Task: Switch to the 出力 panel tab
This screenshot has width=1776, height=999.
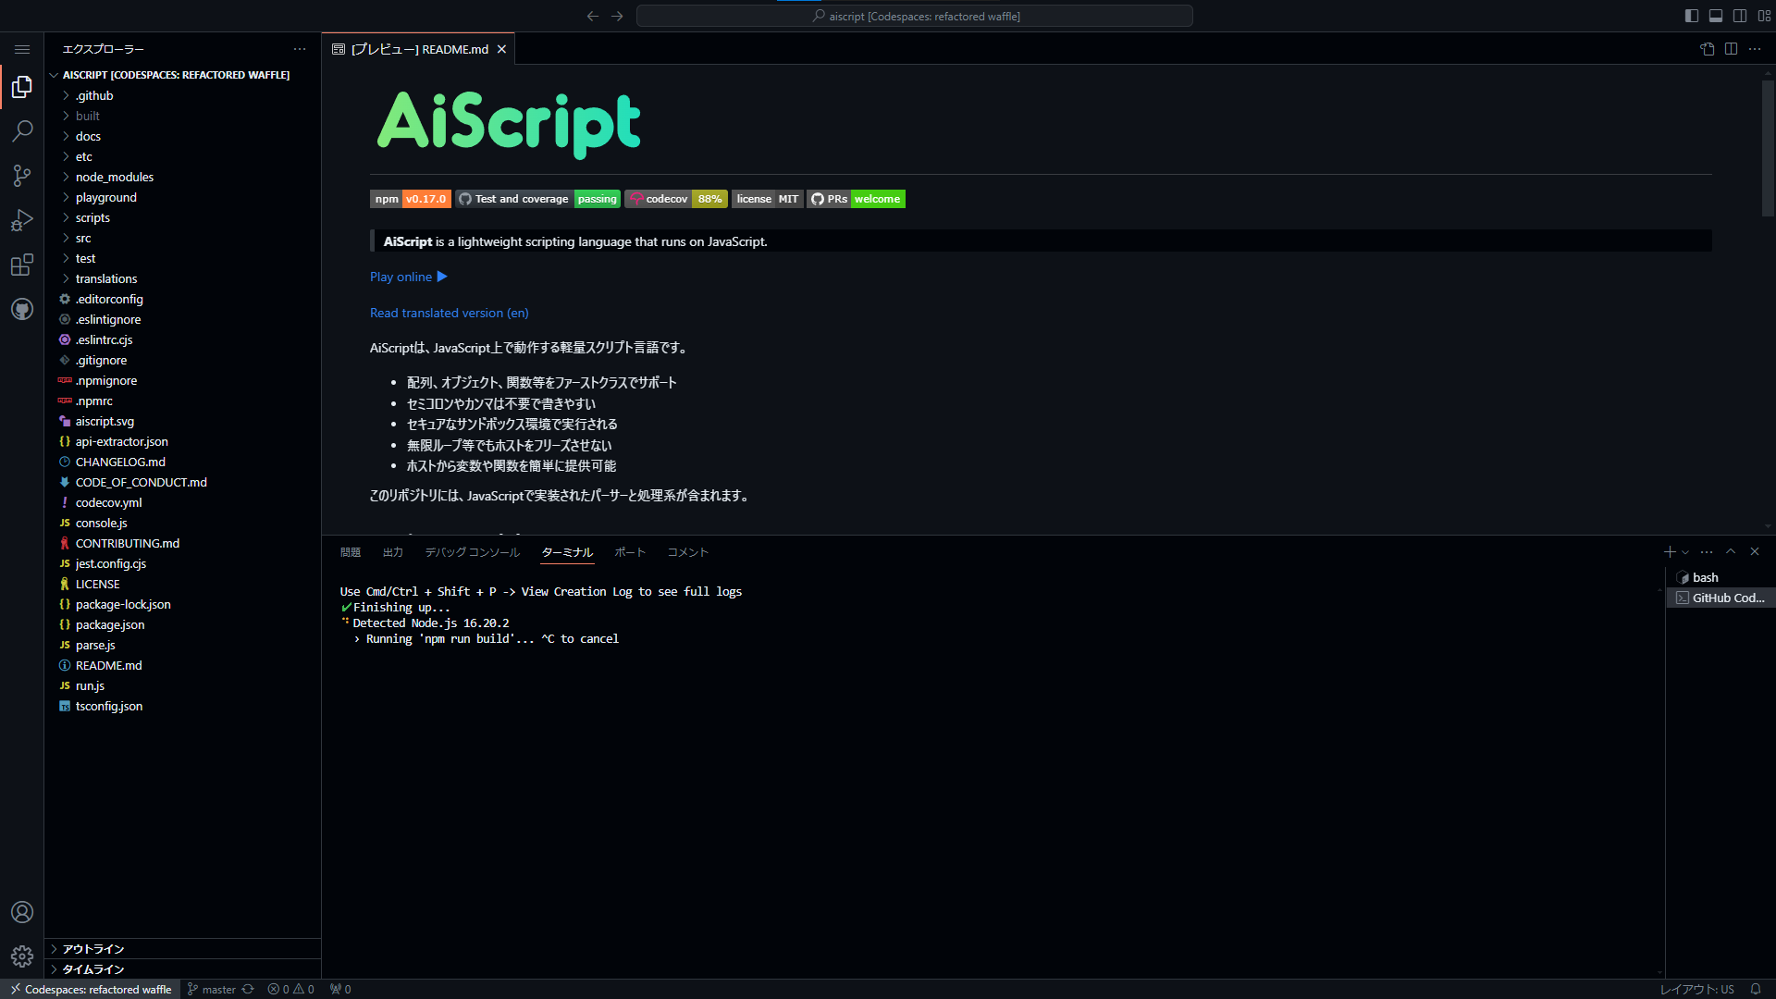Action: tap(393, 552)
